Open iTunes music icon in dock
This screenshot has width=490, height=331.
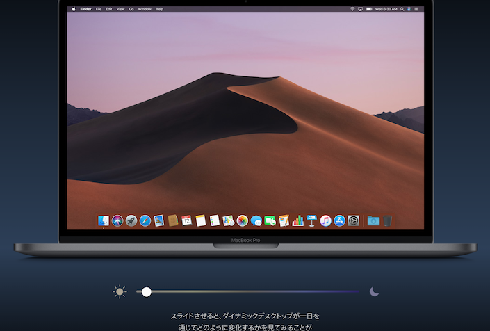[326, 220]
